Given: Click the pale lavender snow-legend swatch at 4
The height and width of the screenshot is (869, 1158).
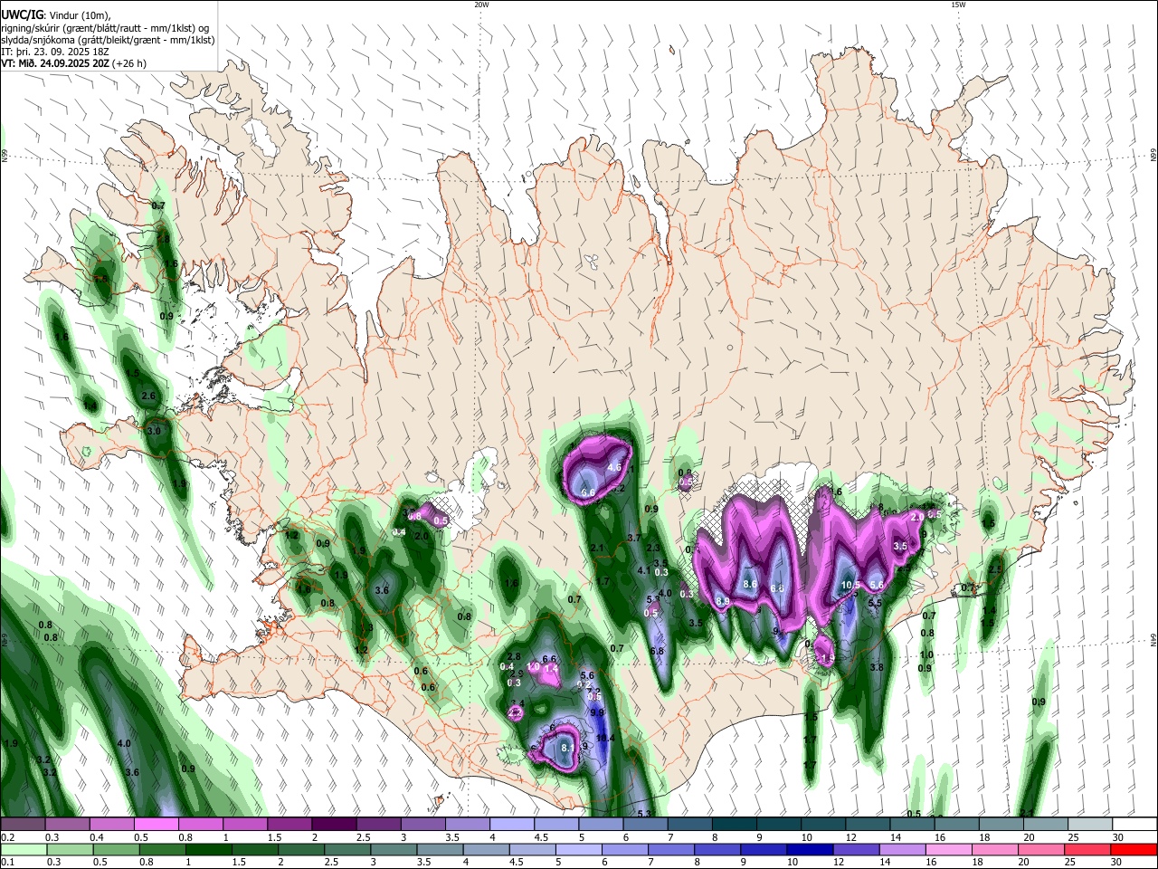Looking at the screenshot, I should click(x=510, y=825).
